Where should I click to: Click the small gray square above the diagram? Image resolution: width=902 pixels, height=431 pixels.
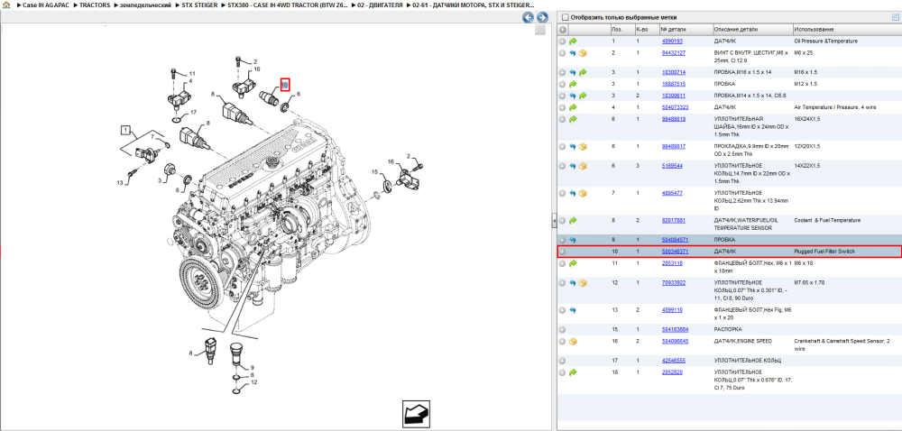coord(539,31)
